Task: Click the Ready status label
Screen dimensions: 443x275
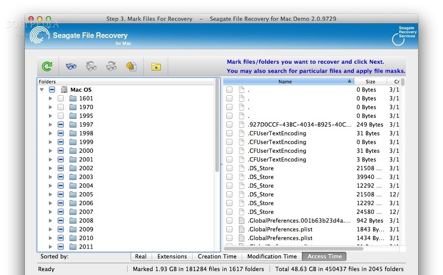Action: tap(46, 269)
